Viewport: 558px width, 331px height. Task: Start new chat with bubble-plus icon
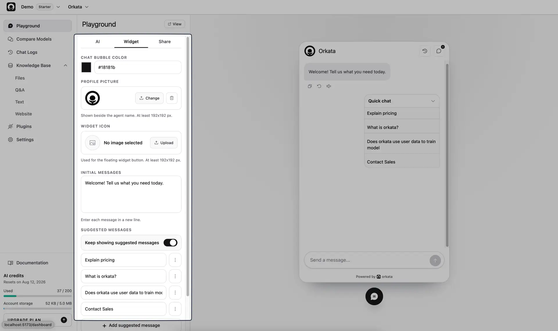click(x=439, y=51)
